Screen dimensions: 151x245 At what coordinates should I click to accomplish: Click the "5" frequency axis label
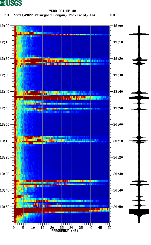23,228
